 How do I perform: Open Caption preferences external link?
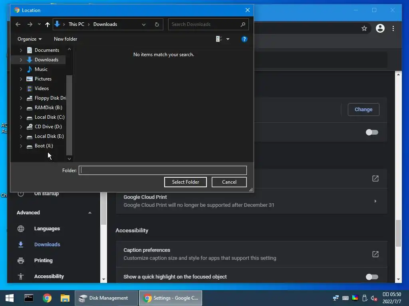pos(375,254)
